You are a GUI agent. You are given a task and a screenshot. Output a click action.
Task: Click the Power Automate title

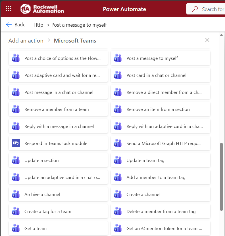[124, 9]
